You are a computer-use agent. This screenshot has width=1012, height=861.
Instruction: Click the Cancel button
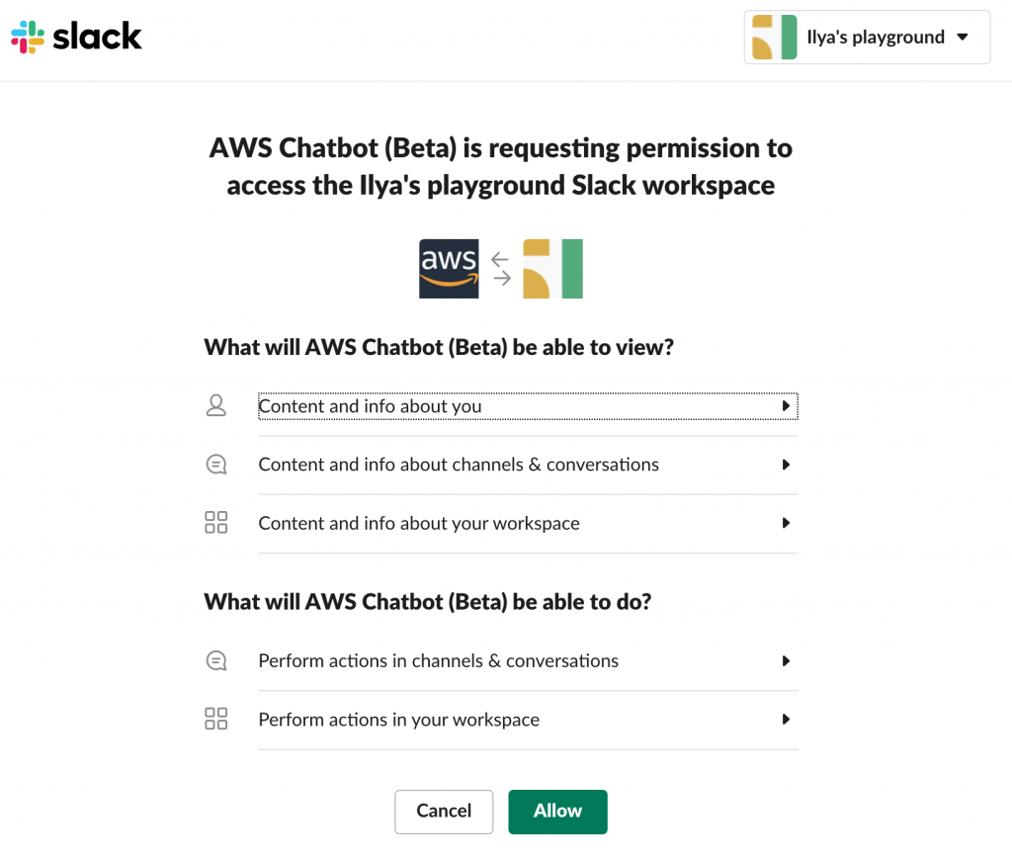(x=444, y=811)
